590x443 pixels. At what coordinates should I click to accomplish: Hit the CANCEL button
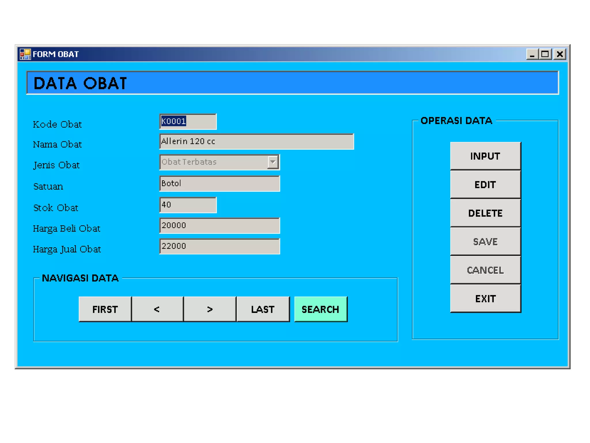tap(485, 270)
